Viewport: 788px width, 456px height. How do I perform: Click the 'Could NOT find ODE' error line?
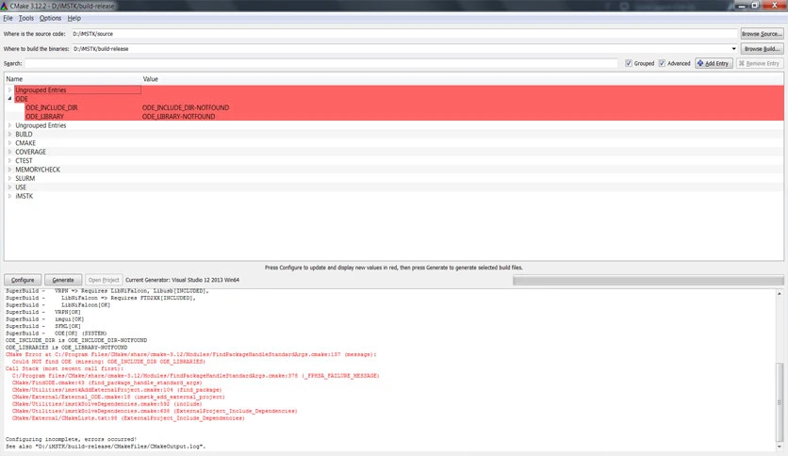108,362
